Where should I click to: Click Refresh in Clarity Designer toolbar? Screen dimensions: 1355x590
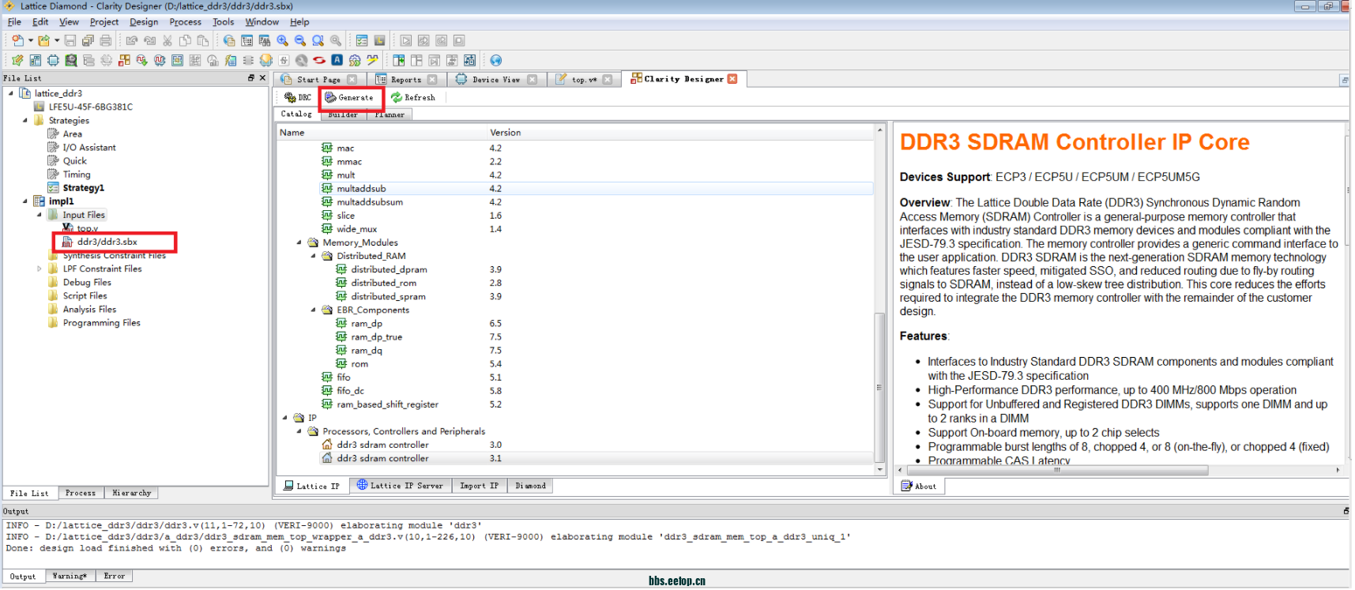click(x=413, y=98)
